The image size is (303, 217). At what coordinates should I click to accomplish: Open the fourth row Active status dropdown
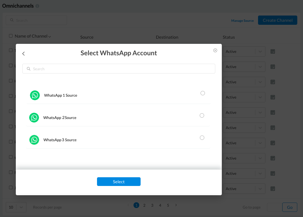pos(244,97)
